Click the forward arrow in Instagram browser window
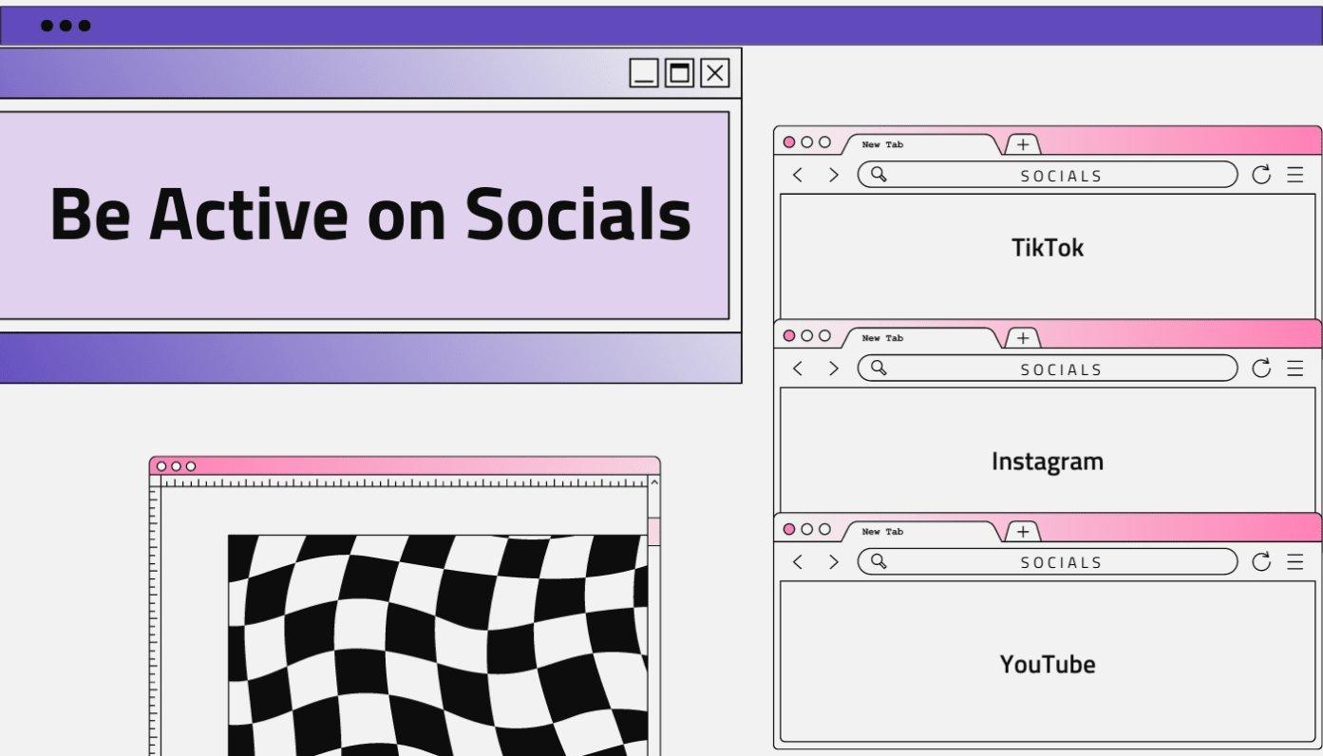 834,369
